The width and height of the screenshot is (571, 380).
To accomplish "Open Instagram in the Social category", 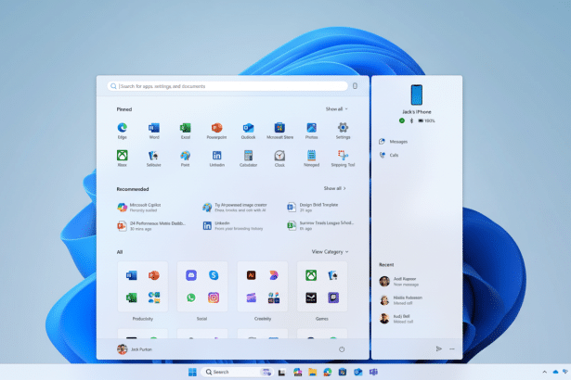I will [214, 298].
